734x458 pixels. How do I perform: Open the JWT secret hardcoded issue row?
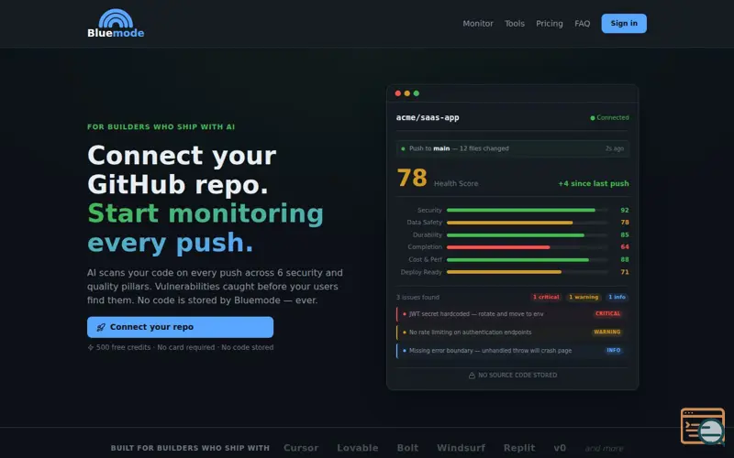click(x=513, y=314)
